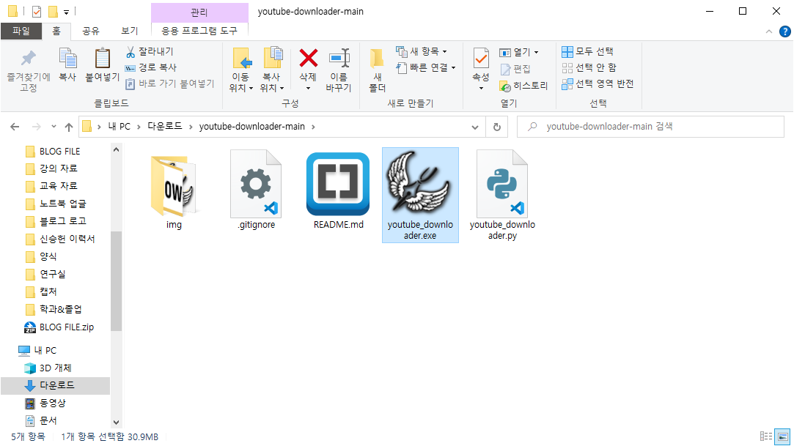Screen dimensions: 794x446
Task: Open Explorer help question mark
Action: [x=785, y=31]
